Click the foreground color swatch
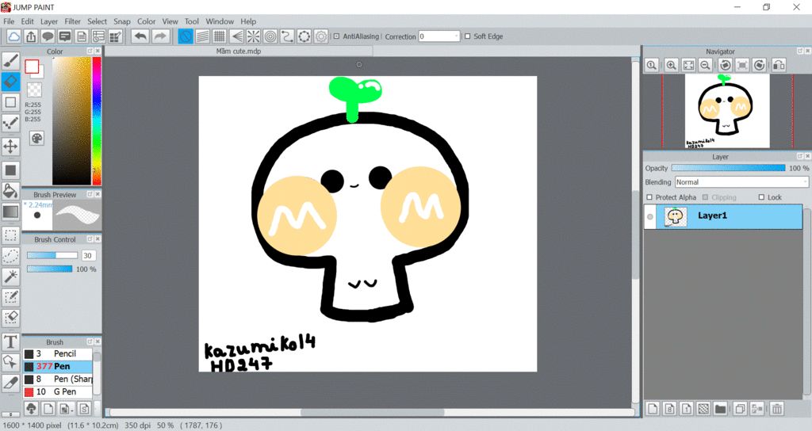This screenshot has height=431, width=812. tap(32, 67)
